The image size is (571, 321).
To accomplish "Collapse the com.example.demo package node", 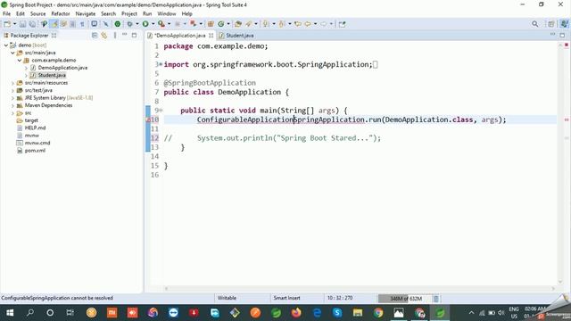I will tap(20, 61).
